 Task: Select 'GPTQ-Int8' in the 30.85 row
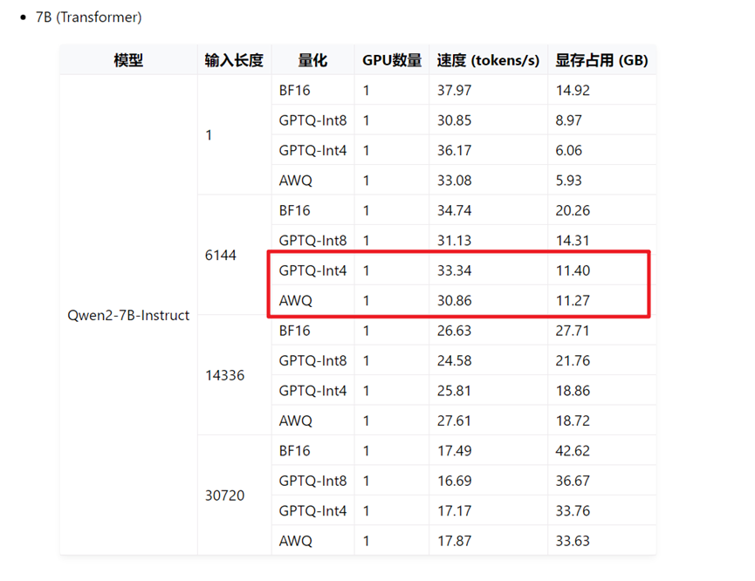tap(312, 120)
